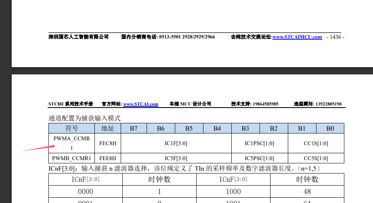
Task: Click the clock count 1 beside 0000
Action: [159, 192]
